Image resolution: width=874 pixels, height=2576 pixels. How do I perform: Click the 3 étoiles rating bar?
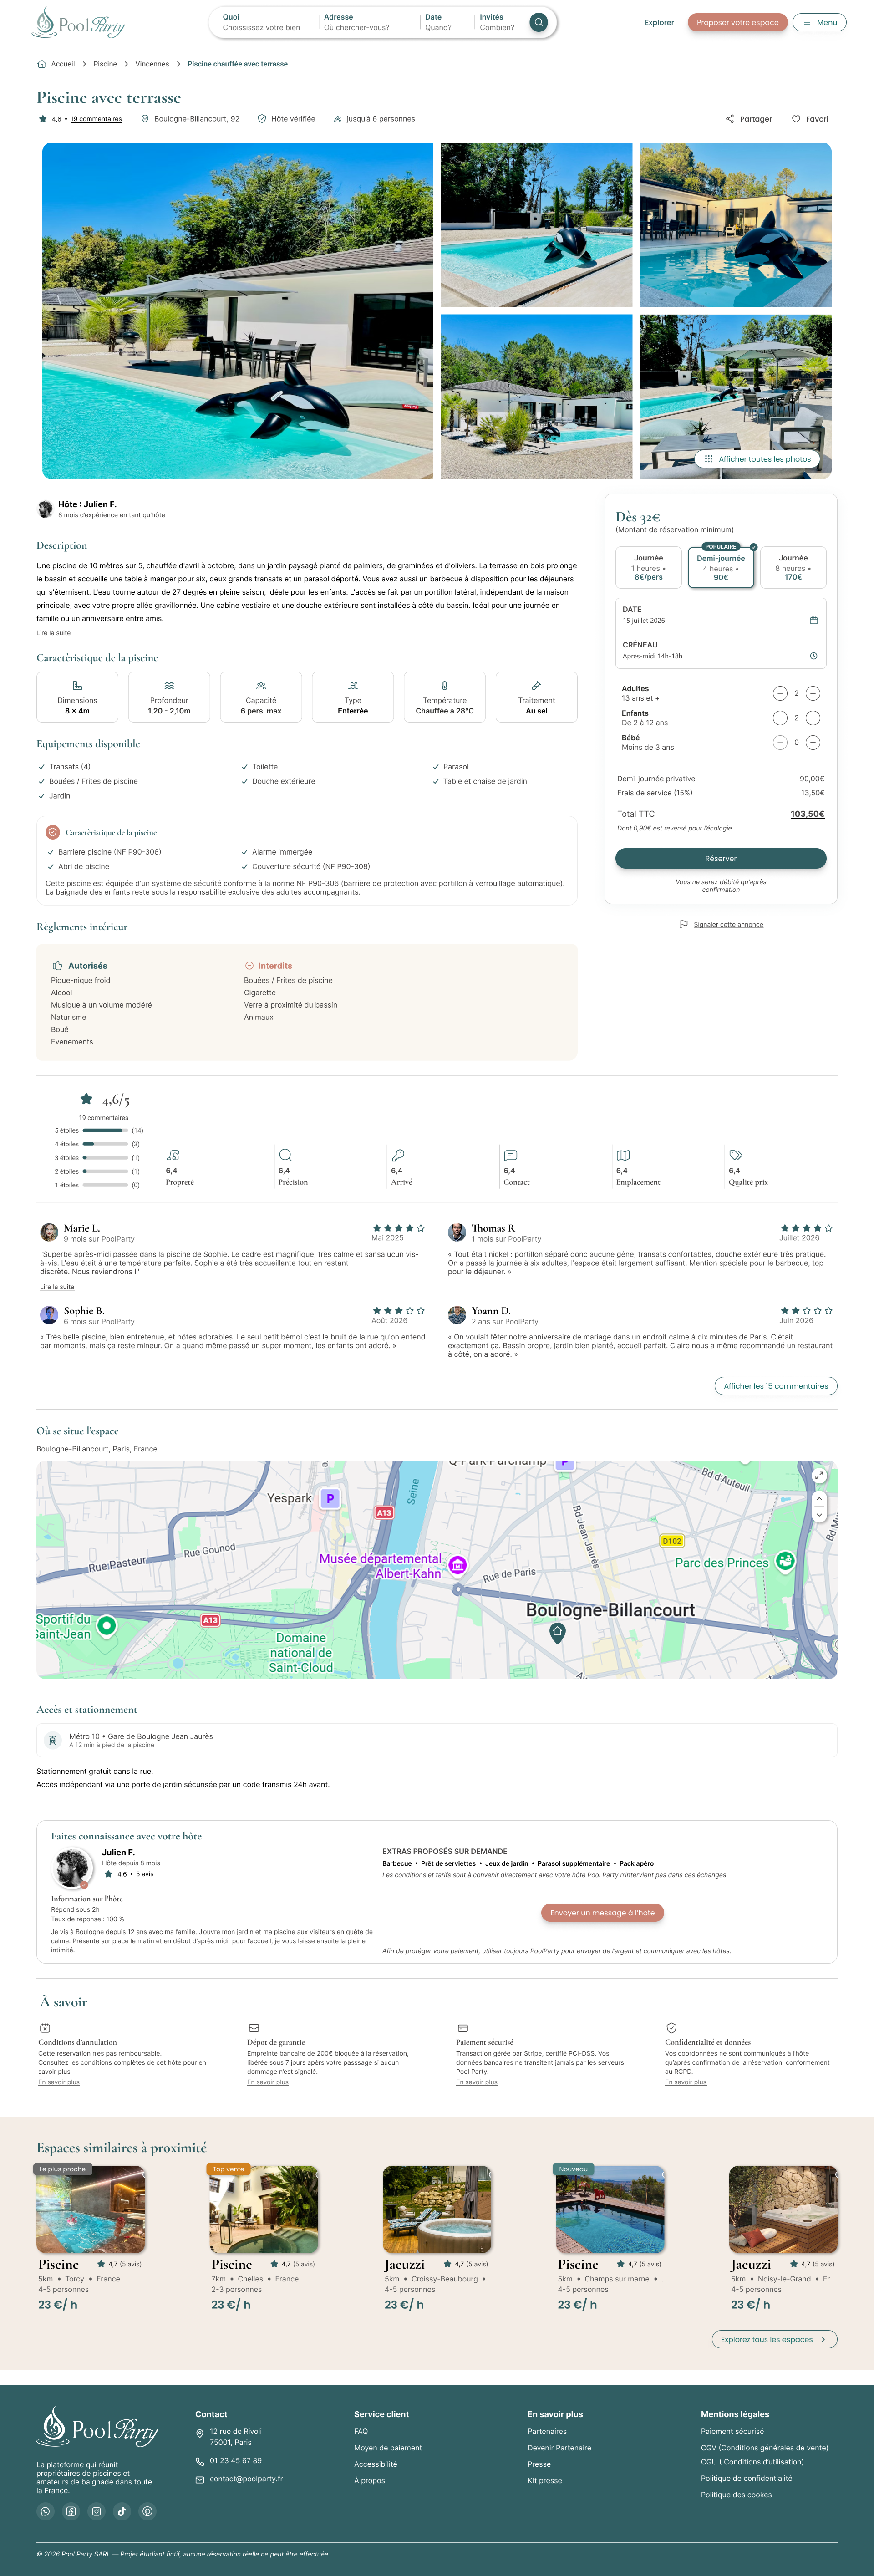[x=105, y=1157]
